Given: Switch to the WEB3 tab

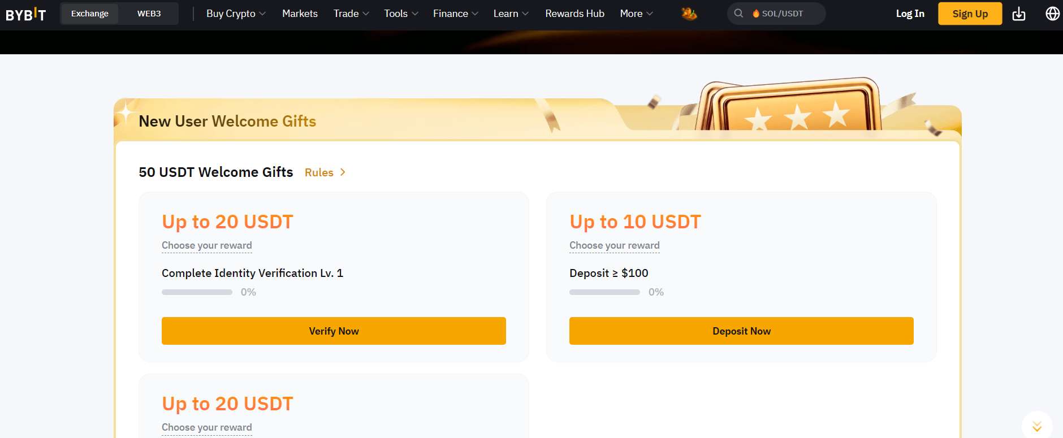Looking at the screenshot, I should pyautogui.click(x=149, y=14).
